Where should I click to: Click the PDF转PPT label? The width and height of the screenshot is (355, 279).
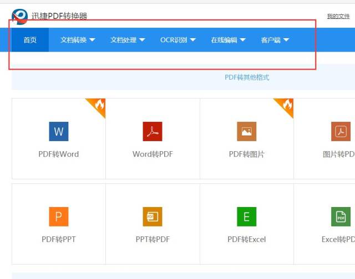click(59, 239)
